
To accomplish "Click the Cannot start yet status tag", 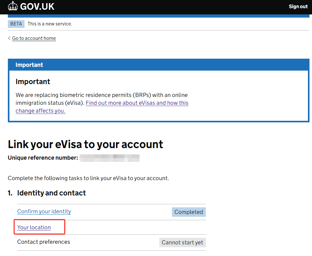I will pos(183,242).
